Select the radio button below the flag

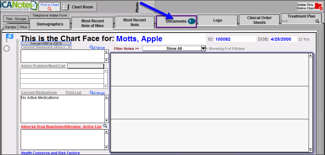(x=7, y=48)
